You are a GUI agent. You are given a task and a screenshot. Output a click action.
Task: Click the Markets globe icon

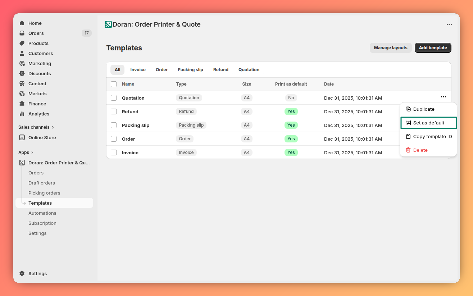click(22, 94)
